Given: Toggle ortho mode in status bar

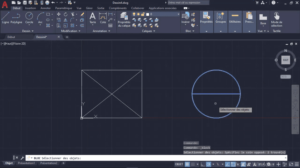Looking at the screenshot, I should pyautogui.click(x=202, y=164).
